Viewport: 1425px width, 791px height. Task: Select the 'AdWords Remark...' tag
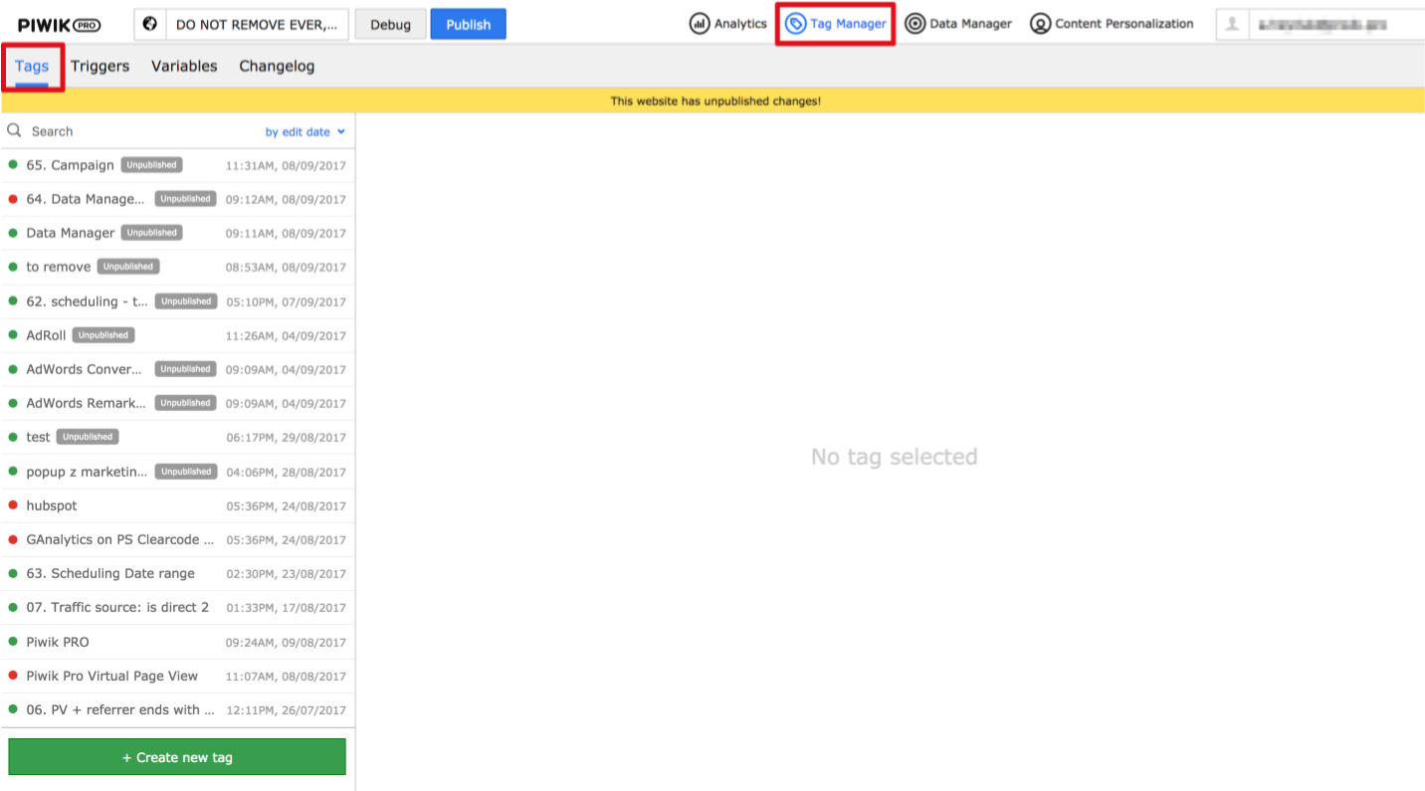pyautogui.click(x=178, y=403)
